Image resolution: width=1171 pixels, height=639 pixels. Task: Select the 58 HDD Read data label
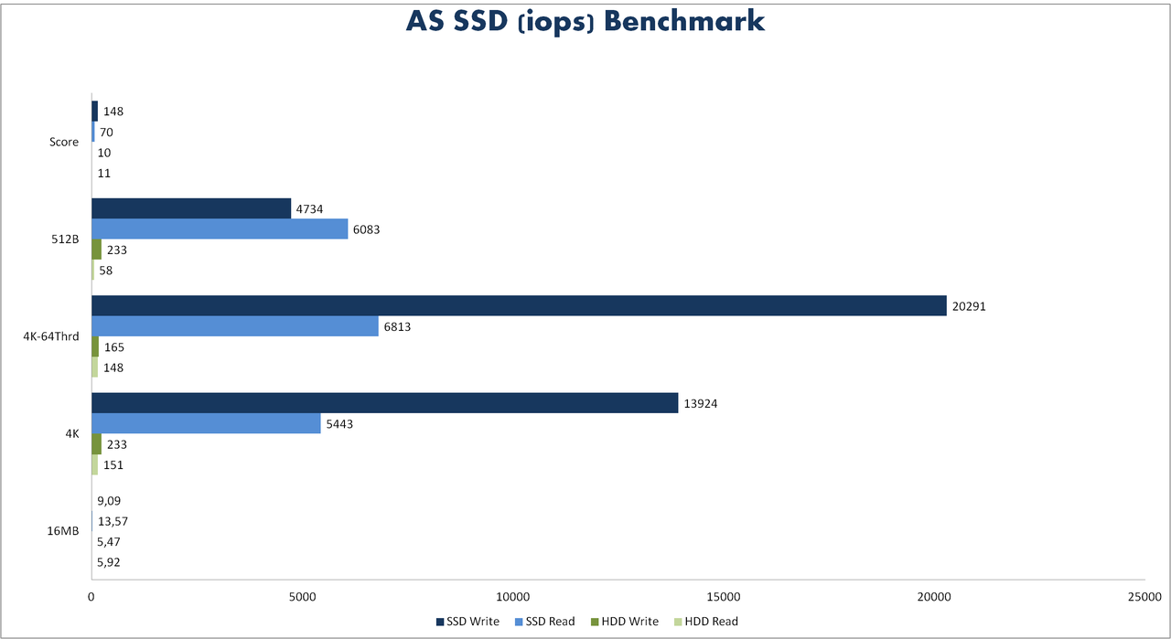click(x=105, y=271)
